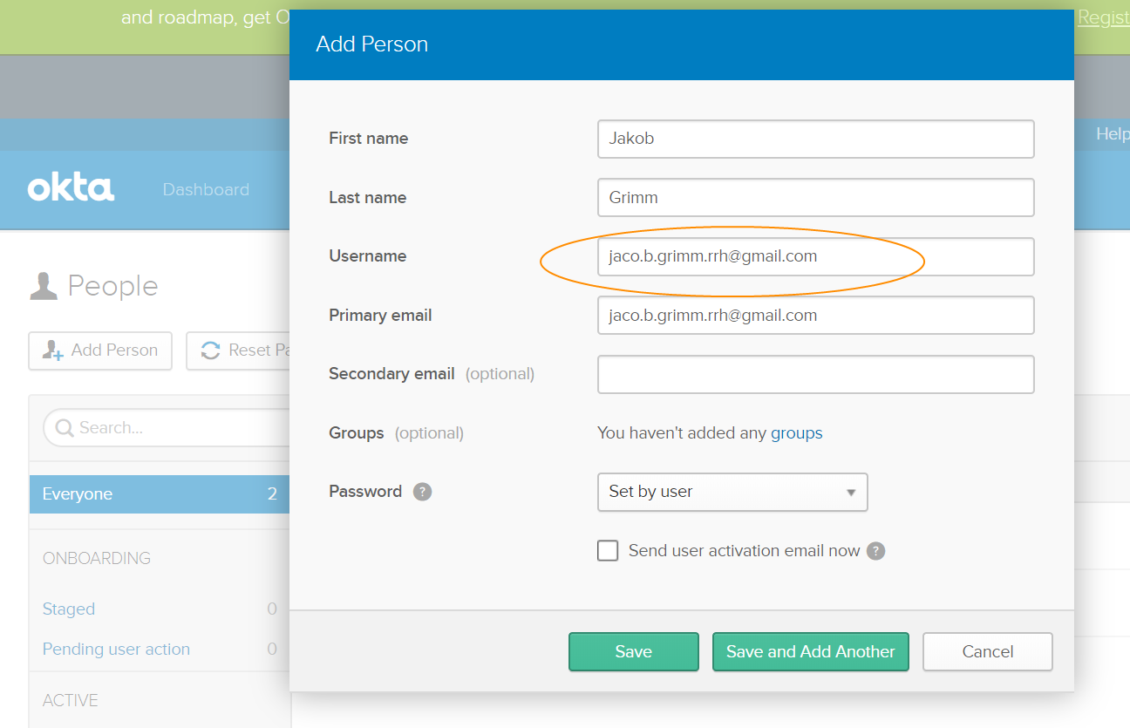The image size is (1130, 728).
Task: Click the Save button
Action: pos(634,651)
